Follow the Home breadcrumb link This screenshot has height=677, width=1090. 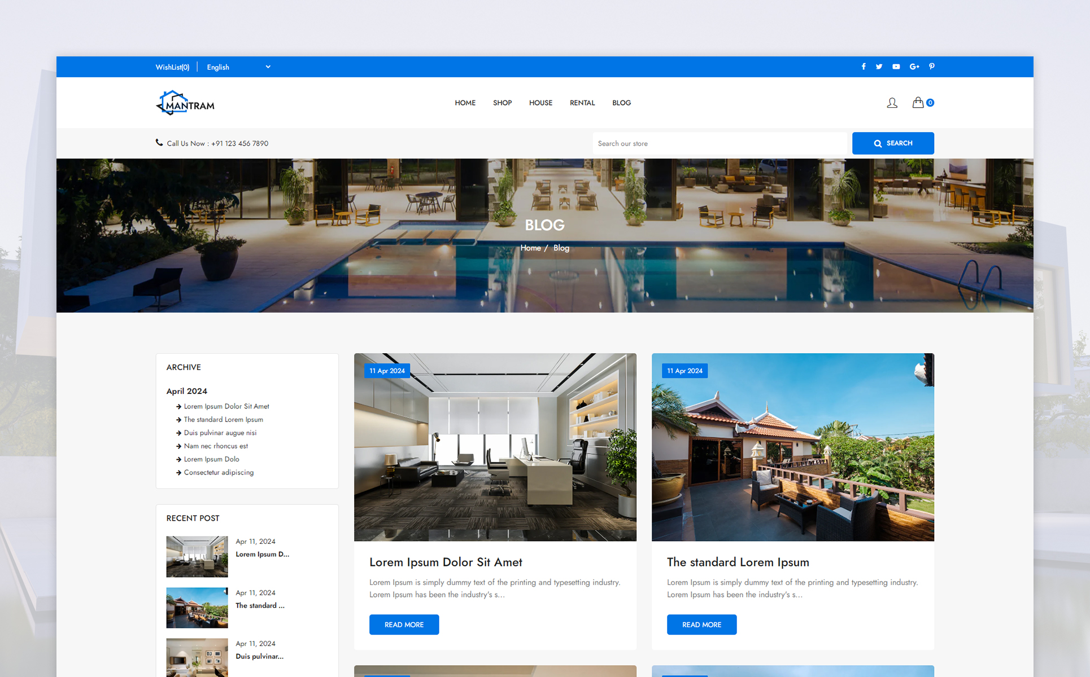point(530,248)
